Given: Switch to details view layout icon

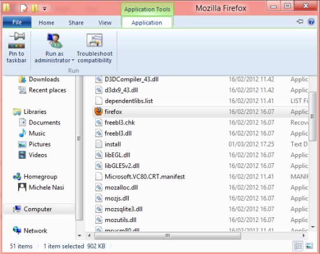Looking at the screenshot, I should pos(298,246).
